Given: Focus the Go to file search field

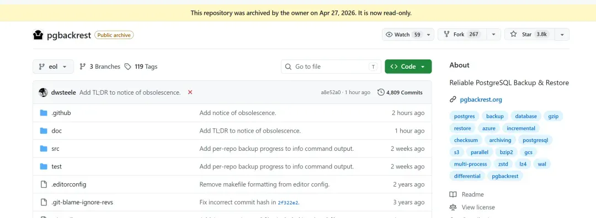Looking at the screenshot, I should [x=331, y=67].
